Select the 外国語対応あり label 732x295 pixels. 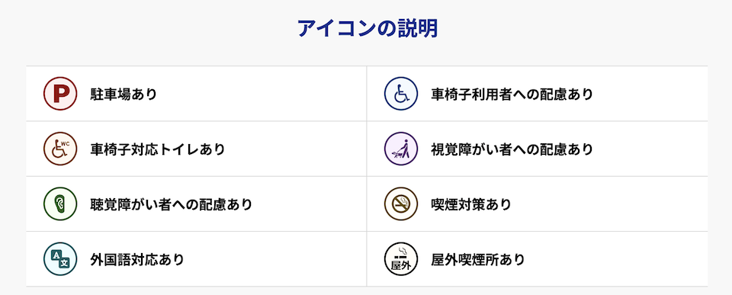click(x=136, y=259)
